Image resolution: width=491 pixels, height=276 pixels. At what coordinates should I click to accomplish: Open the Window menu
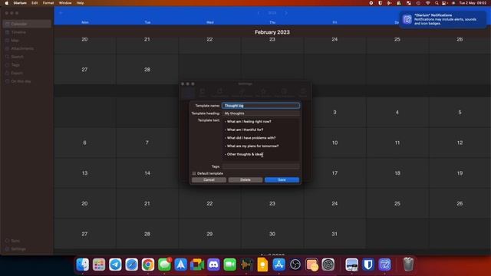click(65, 3)
